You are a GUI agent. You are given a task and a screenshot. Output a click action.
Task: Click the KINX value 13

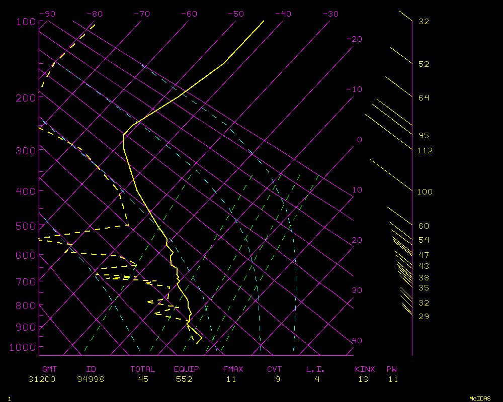(x=363, y=379)
